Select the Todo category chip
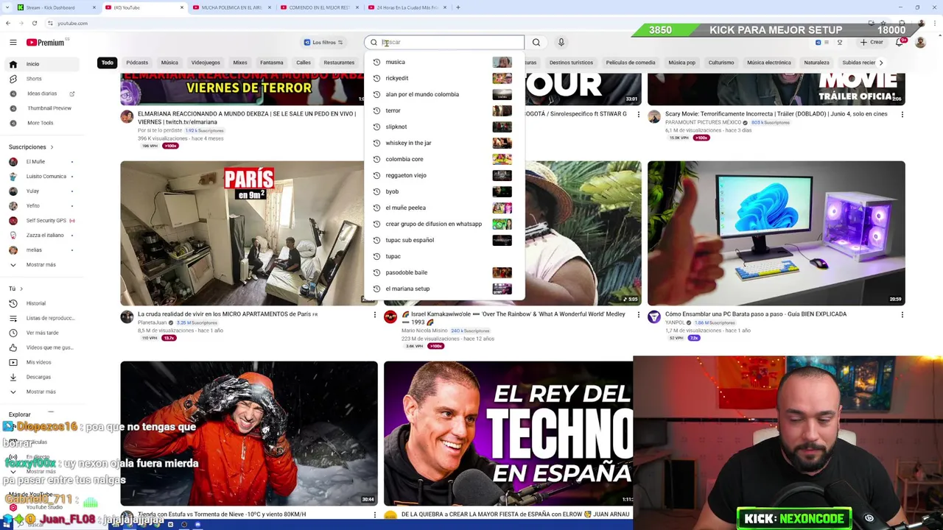The image size is (943, 530). (108, 63)
